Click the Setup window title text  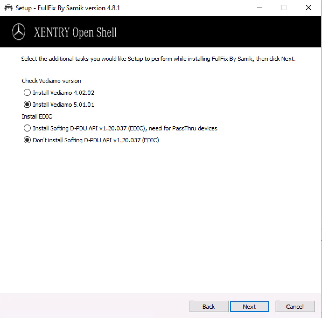point(67,8)
